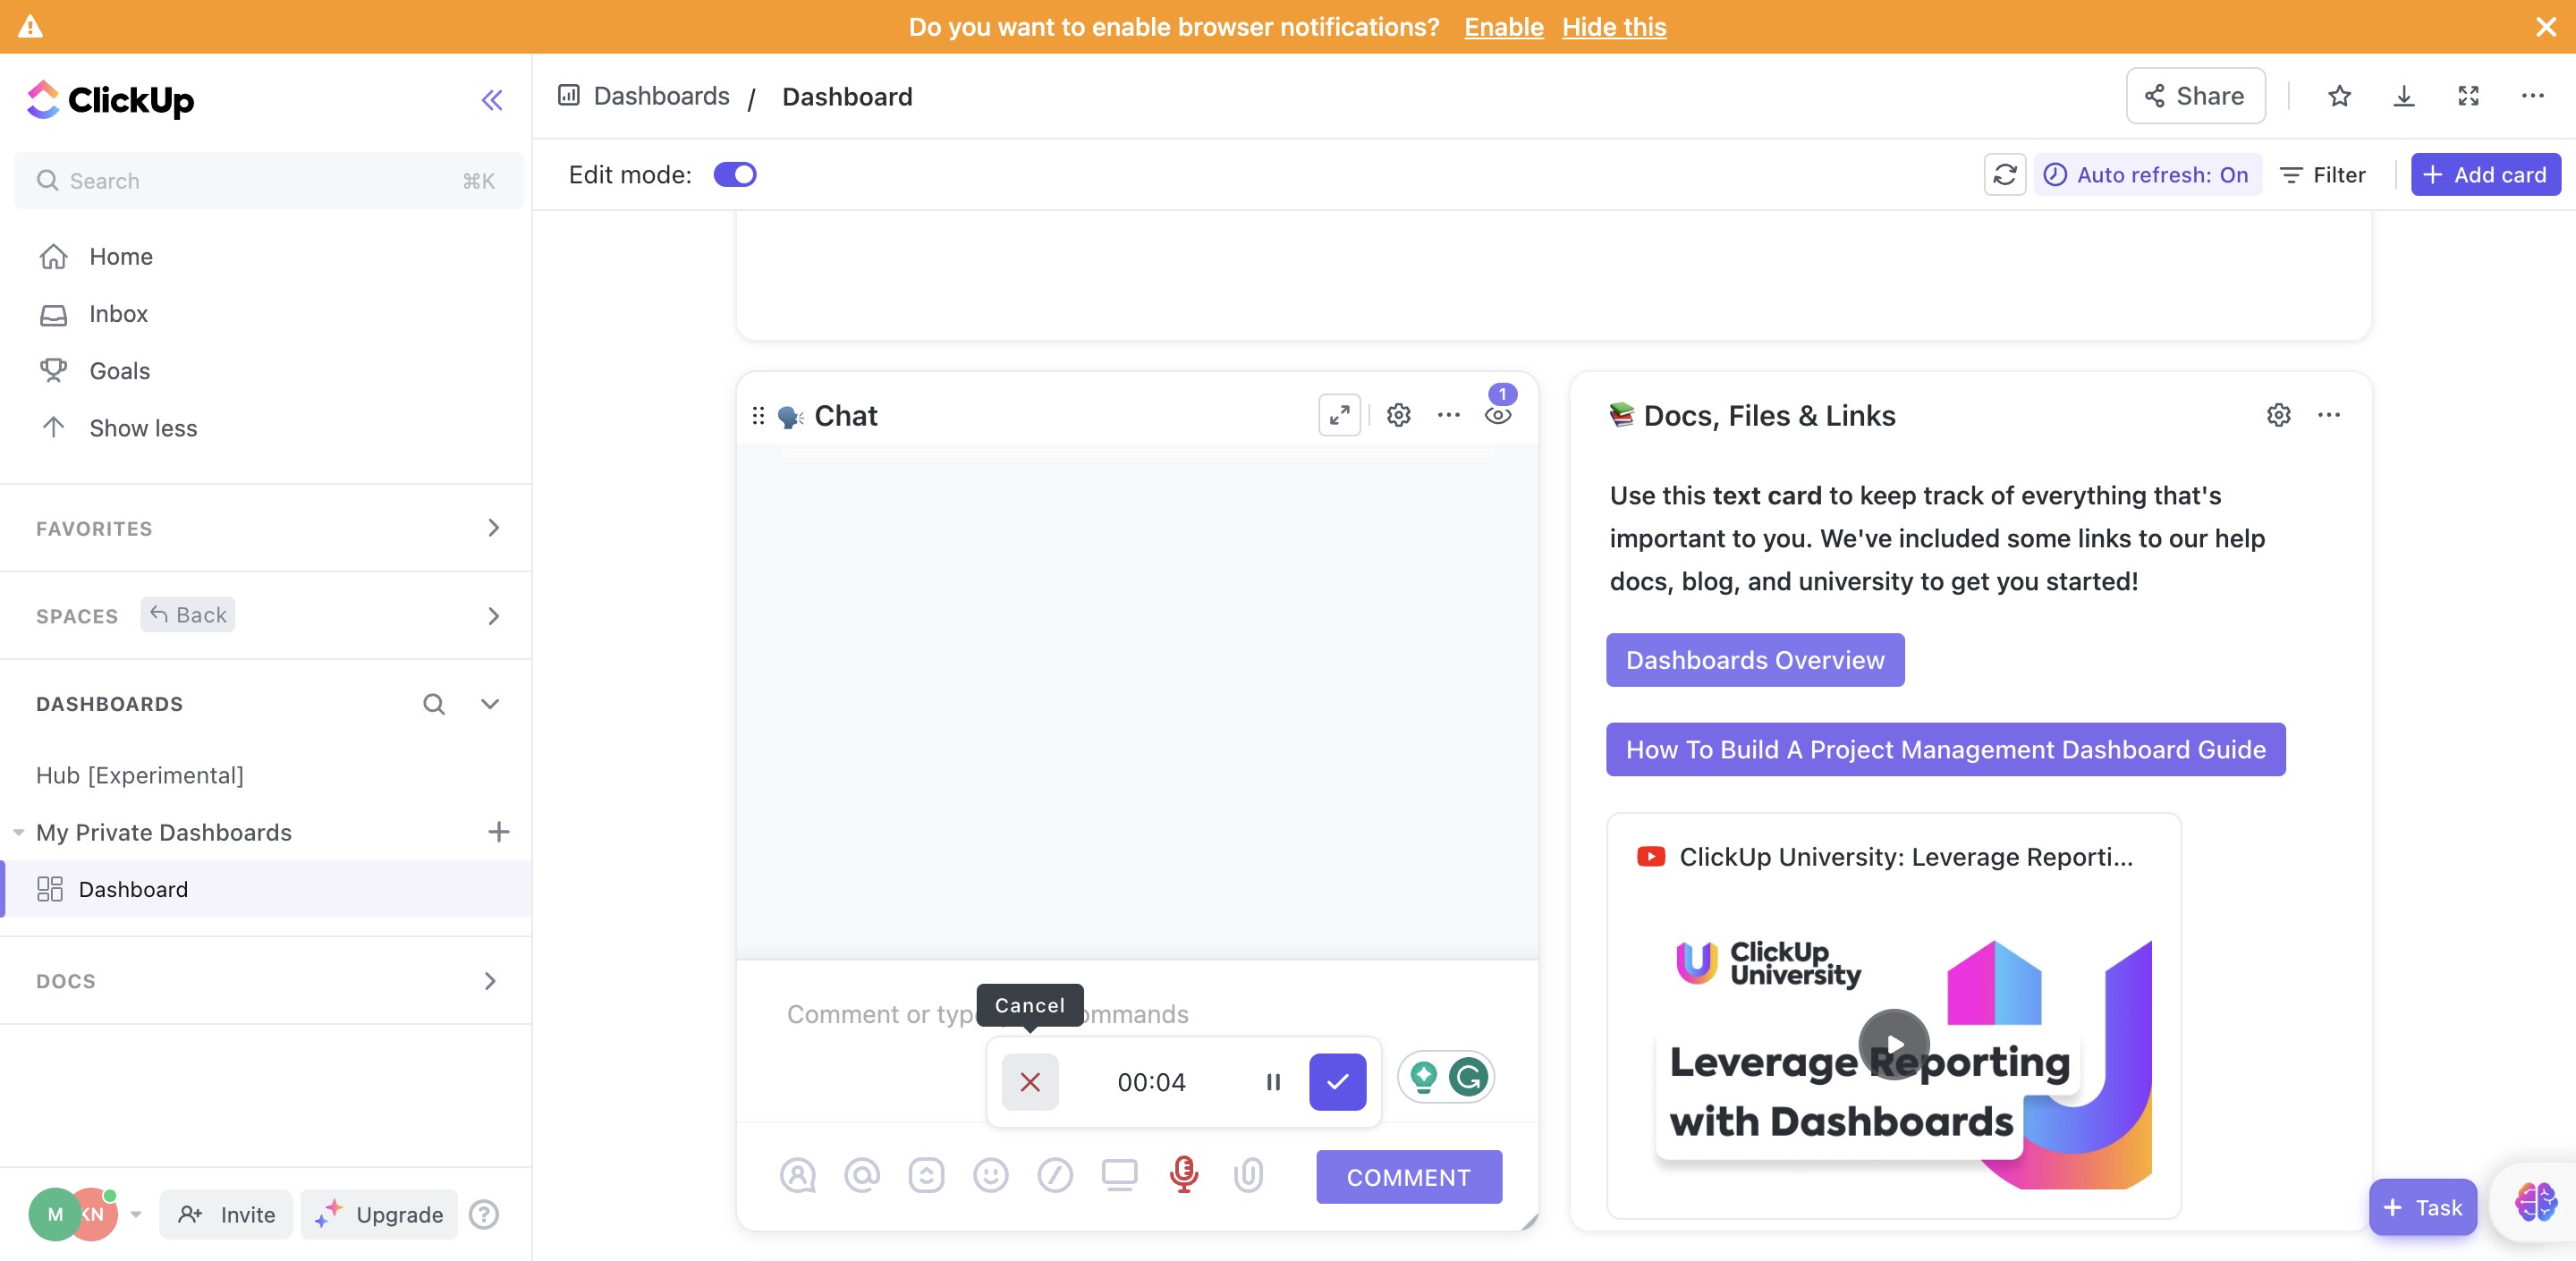Image resolution: width=2576 pixels, height=1261 pixels.
Task: Click the @ mention icon
Action: coord(862,1175)
